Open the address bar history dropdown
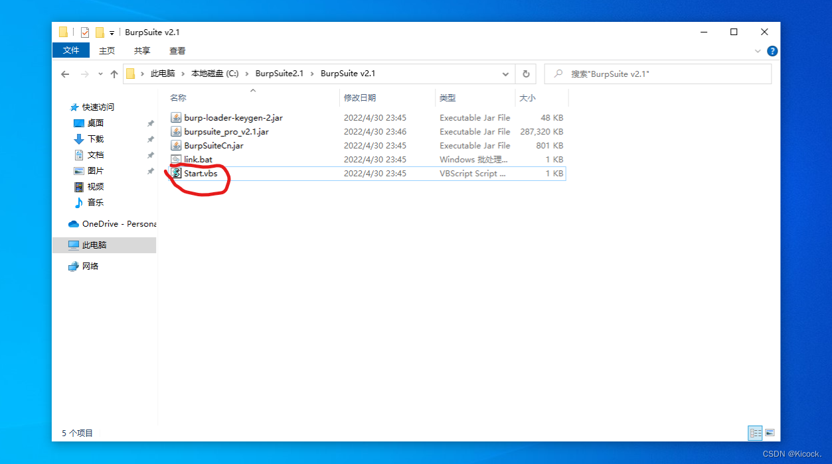Image resolution: width=832 pixels, height=464 pixels. tap(506, 74)
